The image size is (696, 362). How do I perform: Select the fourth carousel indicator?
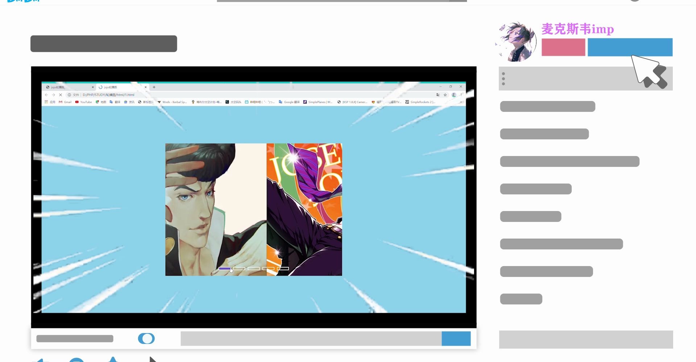coord(268,269)
